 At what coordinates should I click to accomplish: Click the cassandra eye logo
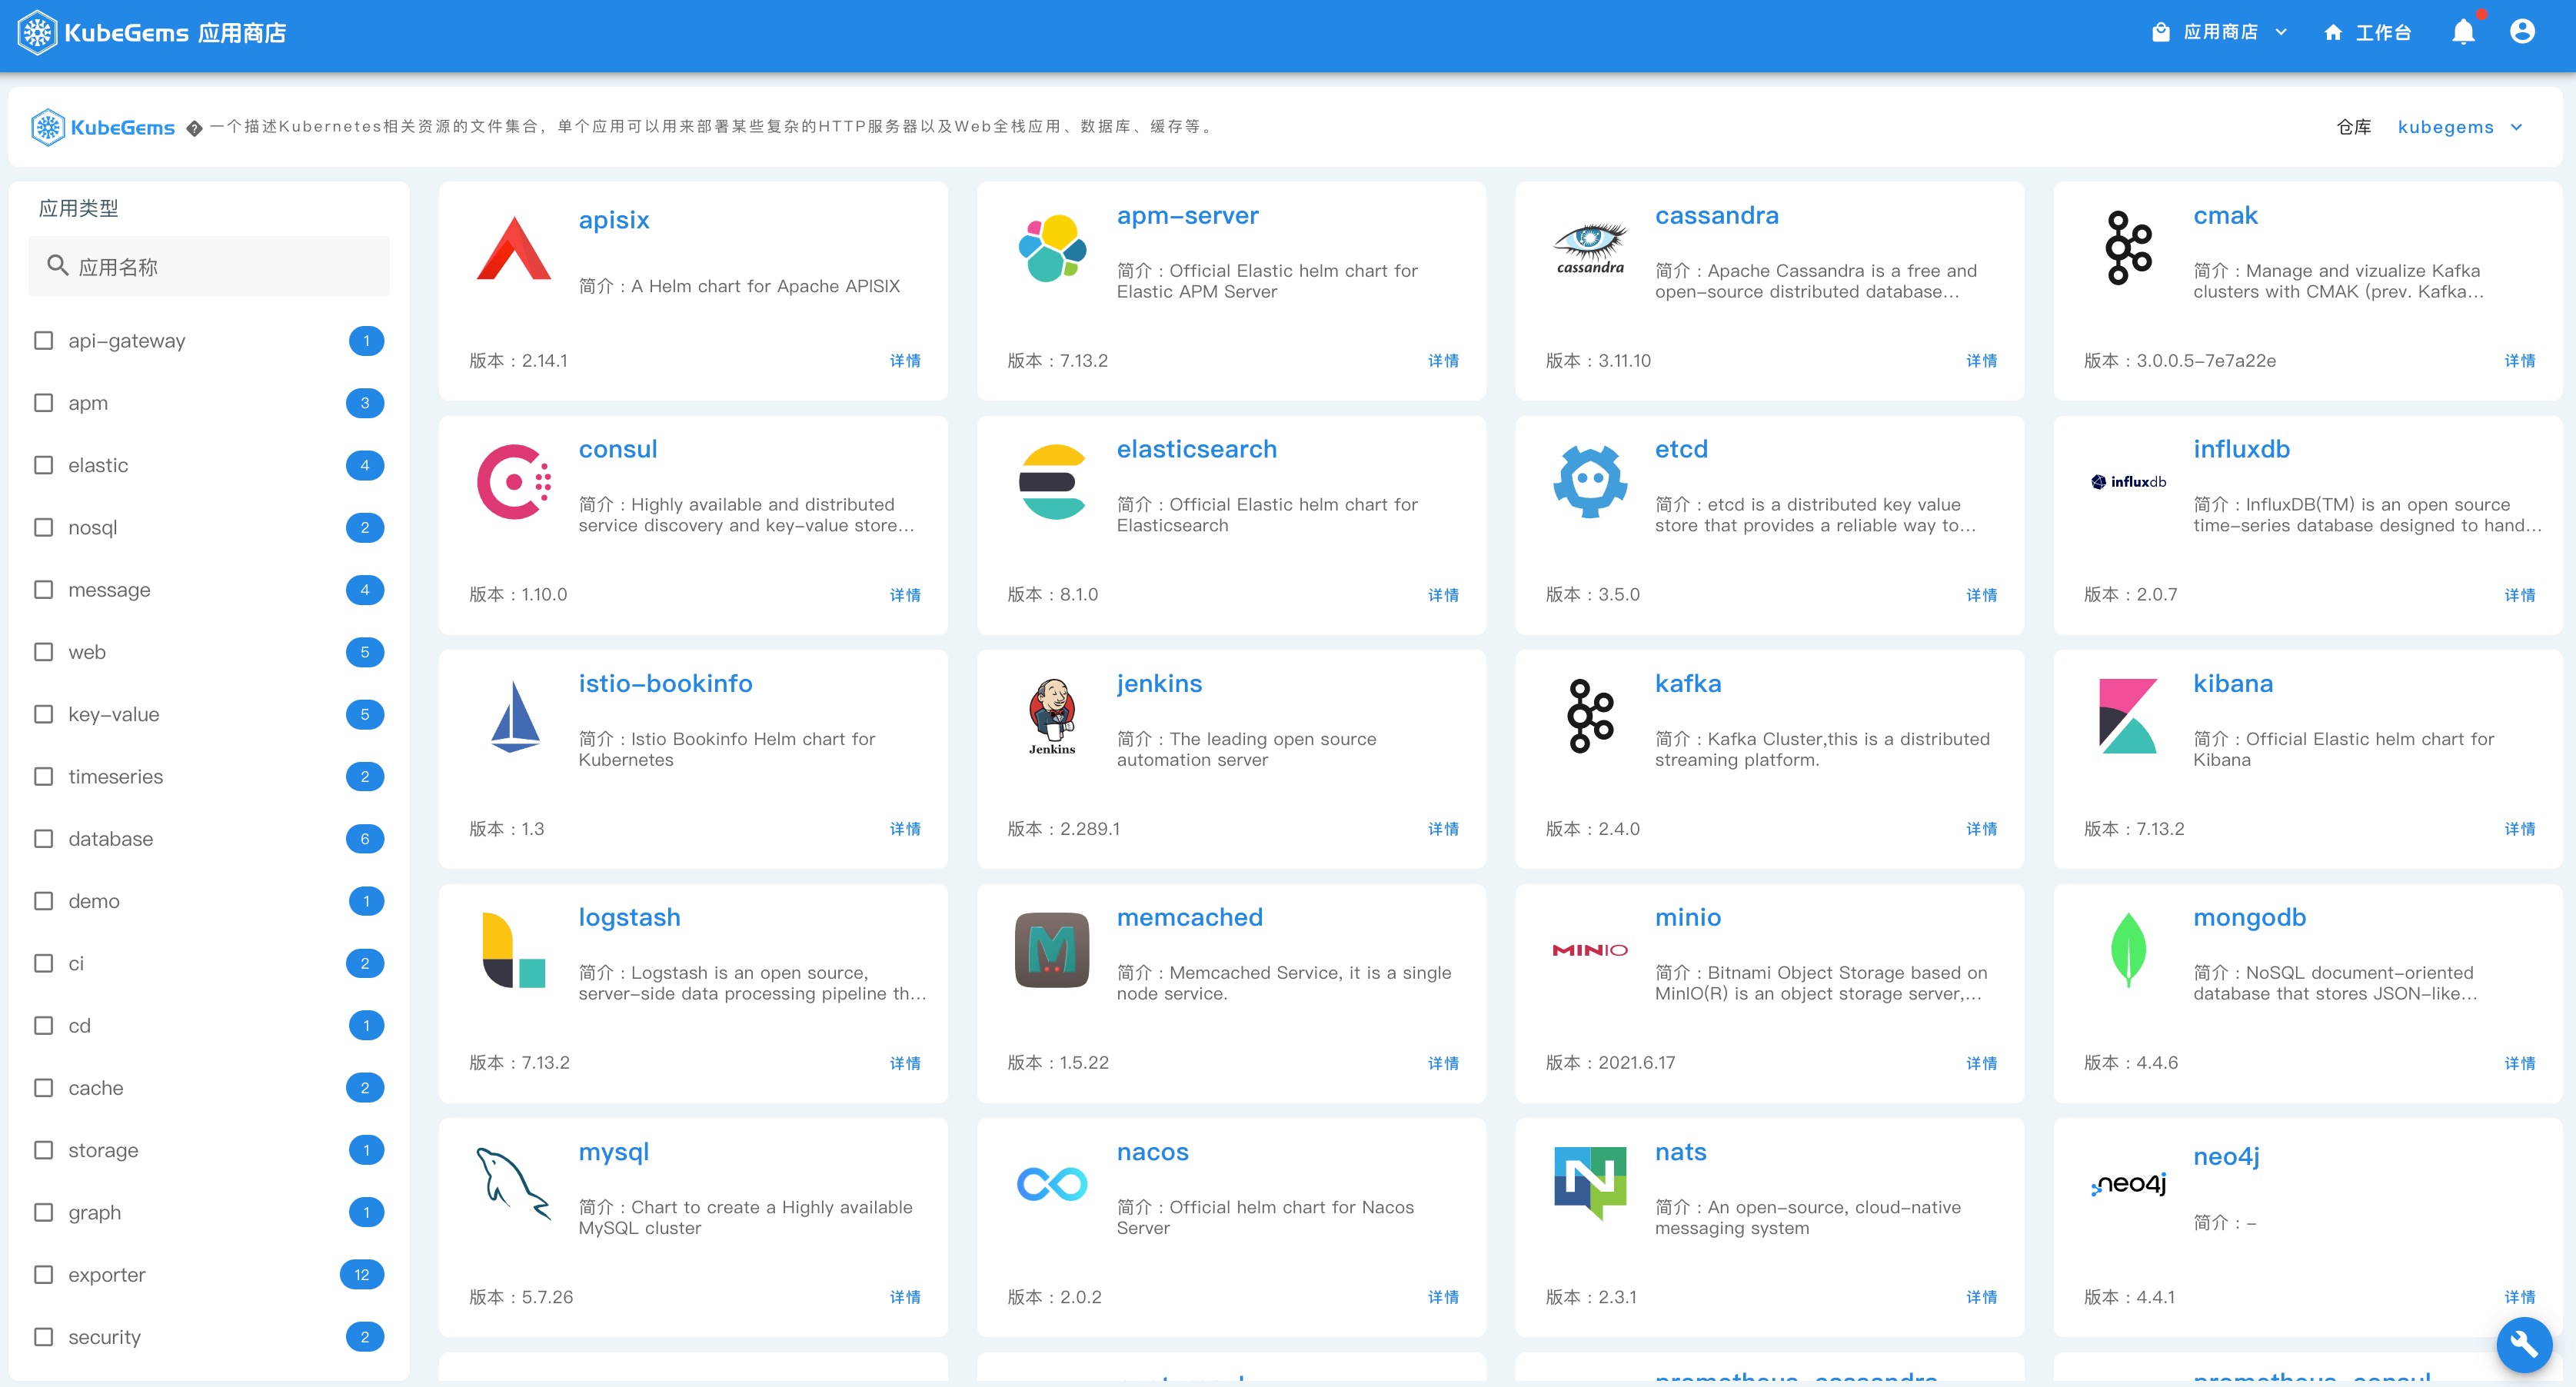pyautogui.click(x=1590, y=248)
